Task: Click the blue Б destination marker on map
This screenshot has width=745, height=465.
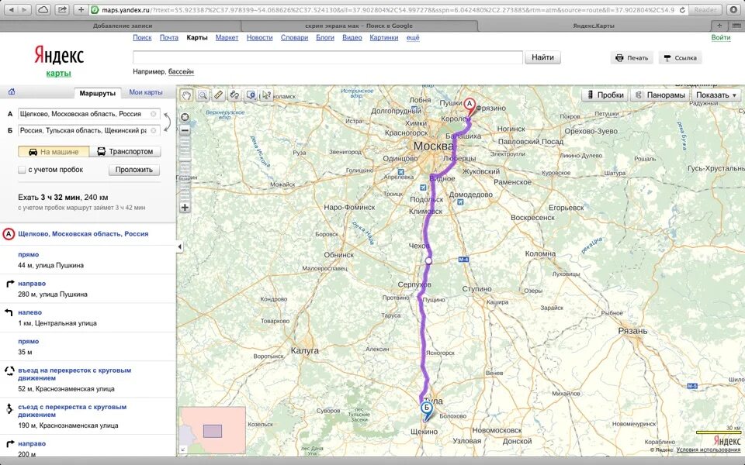Action: click(x=427, y=410)
